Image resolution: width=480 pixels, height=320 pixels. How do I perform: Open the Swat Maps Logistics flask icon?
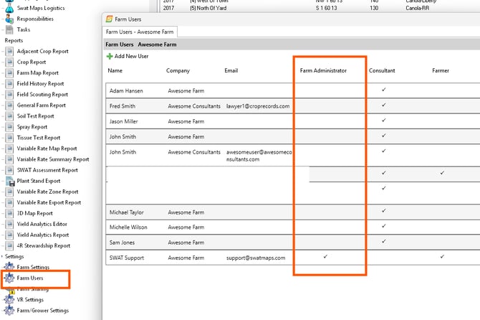(x=9, y=8)
